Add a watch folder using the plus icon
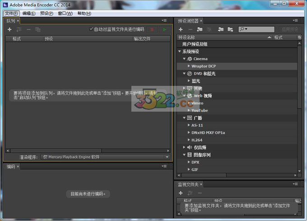This screenshot has height=221, width=307. pos(181,193)
